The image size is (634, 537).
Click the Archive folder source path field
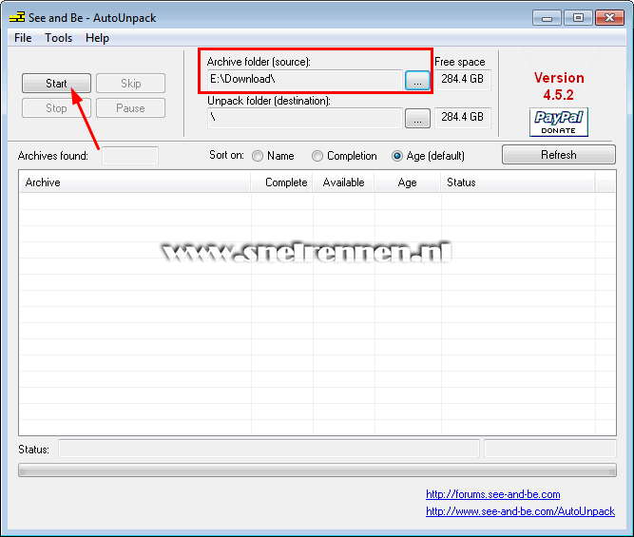point(305,80)
